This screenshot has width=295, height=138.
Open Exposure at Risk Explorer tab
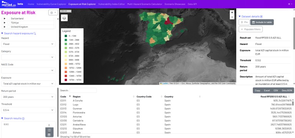[82, 4]
